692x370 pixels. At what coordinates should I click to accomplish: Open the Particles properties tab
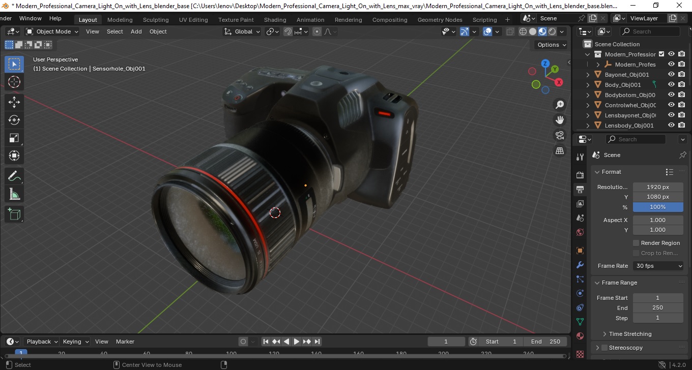coord(580,279)
